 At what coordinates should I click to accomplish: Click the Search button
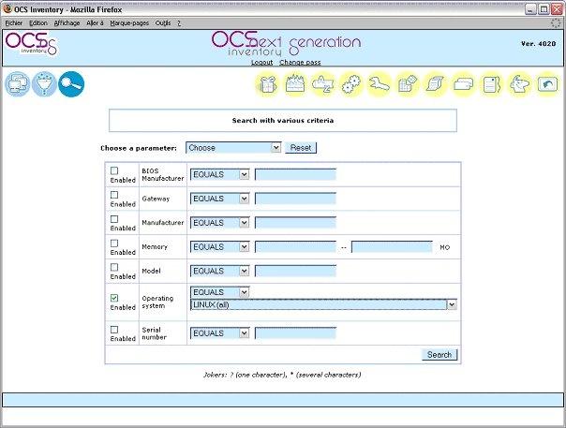439,354
